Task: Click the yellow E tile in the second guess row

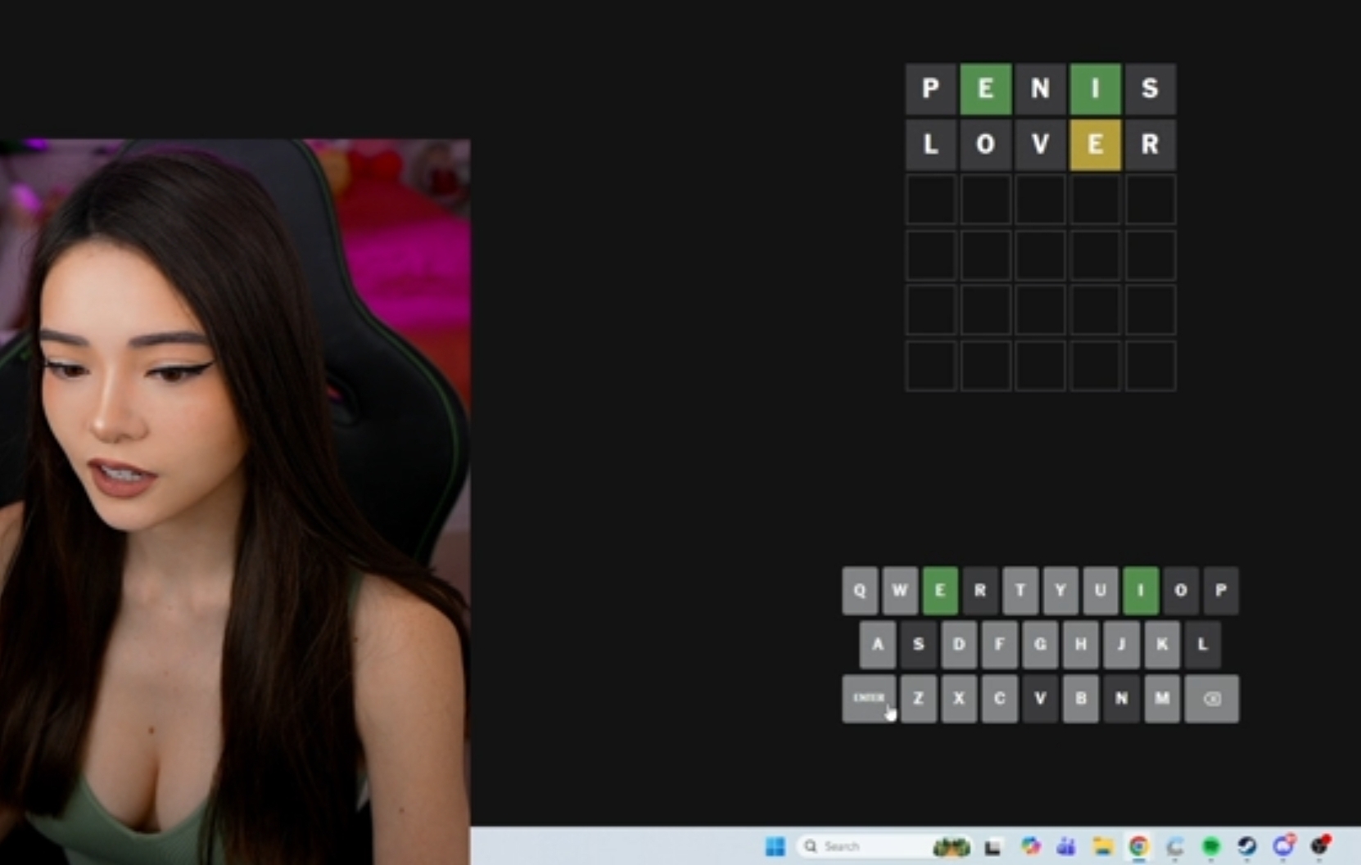Action: click(x=1095, y=145)
